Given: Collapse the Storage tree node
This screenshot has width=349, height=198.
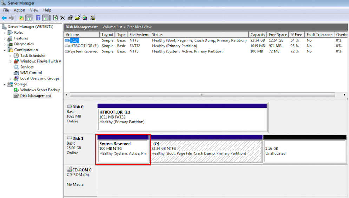Looking at the screenshot, I should click(5, 84).
